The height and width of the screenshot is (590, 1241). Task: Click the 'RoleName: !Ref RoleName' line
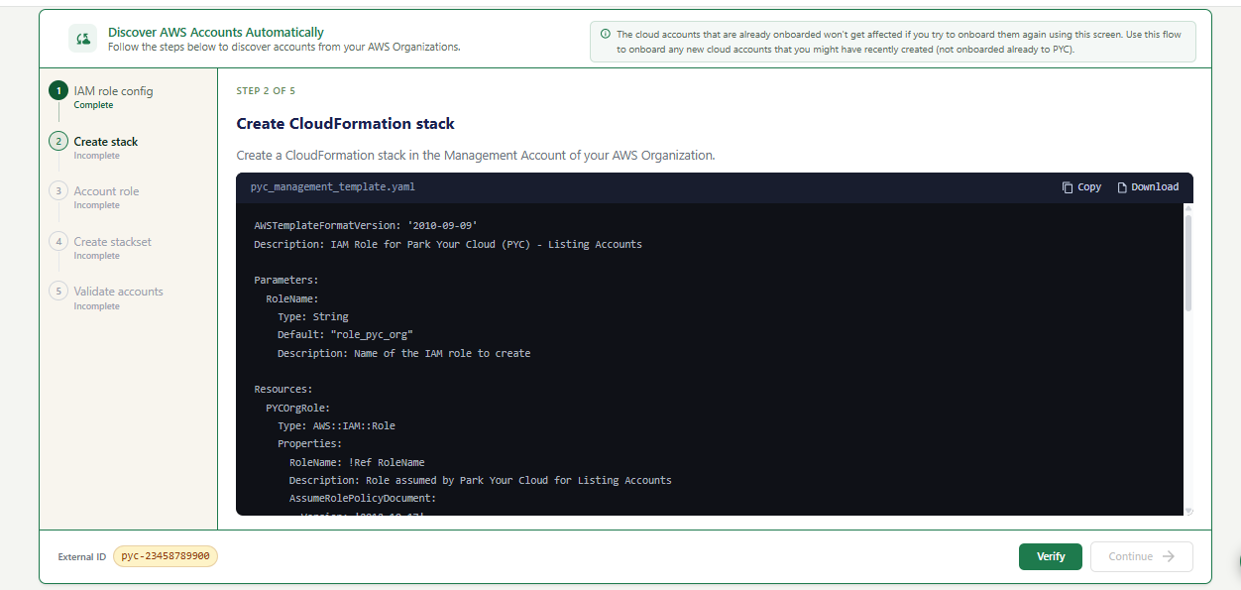tap(357, 462)
